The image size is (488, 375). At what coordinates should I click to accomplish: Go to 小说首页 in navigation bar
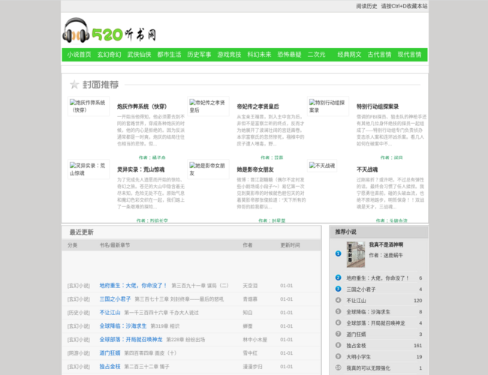tap(79, 55)
